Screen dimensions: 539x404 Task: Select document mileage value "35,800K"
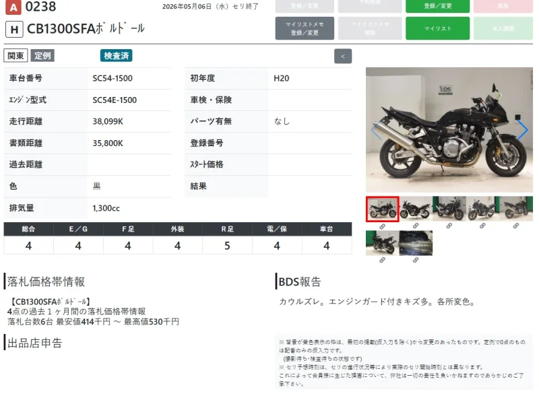tap(108, 143)
